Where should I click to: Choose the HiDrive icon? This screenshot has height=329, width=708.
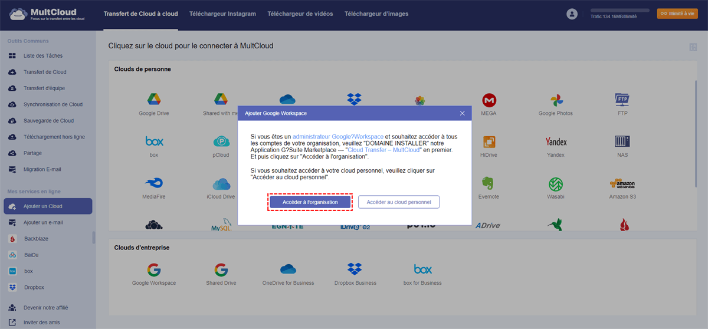click(x=489, y=142)
